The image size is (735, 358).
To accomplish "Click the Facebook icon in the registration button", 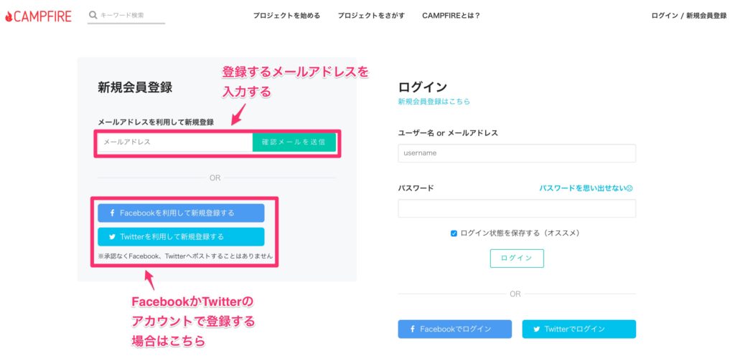I will (x=113, y=213).
